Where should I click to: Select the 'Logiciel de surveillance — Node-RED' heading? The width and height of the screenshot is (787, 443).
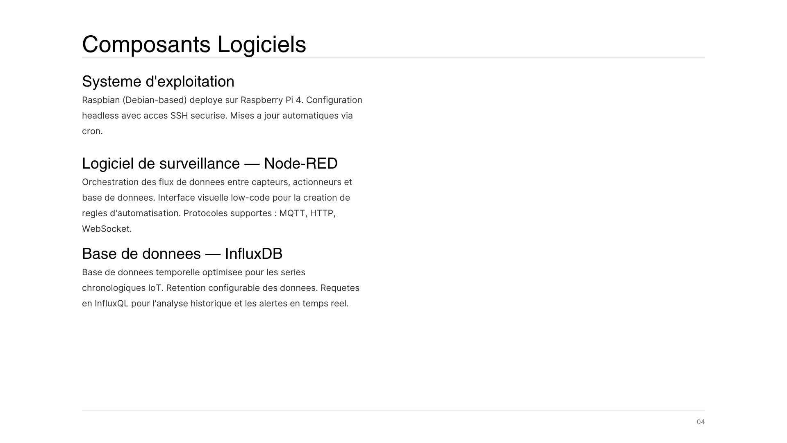[x=210, y=164]
